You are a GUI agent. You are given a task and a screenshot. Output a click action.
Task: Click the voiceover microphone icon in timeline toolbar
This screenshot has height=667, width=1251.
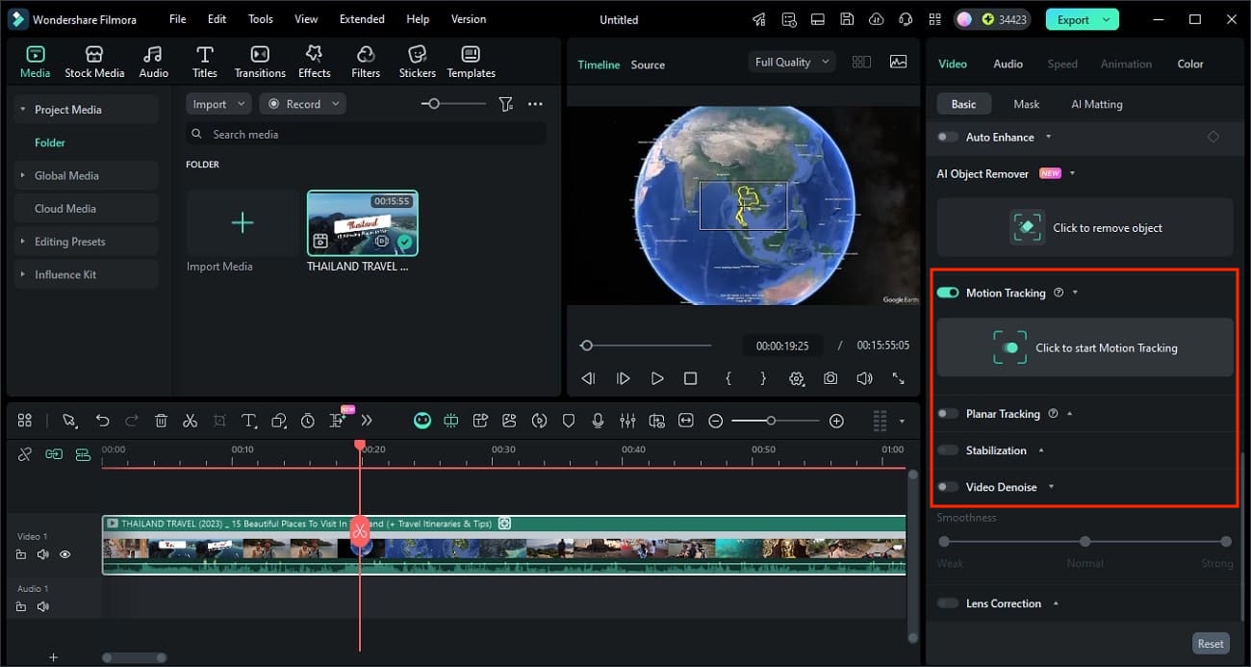599,421
